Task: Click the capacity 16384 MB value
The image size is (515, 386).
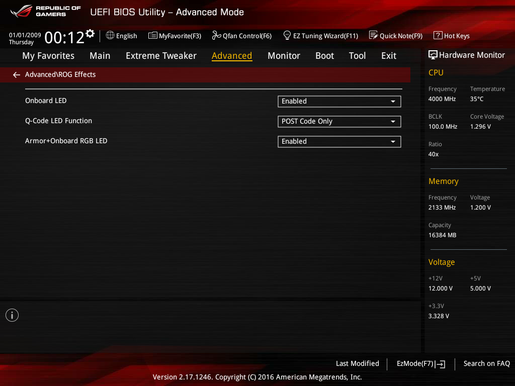Action: [442, 235]
